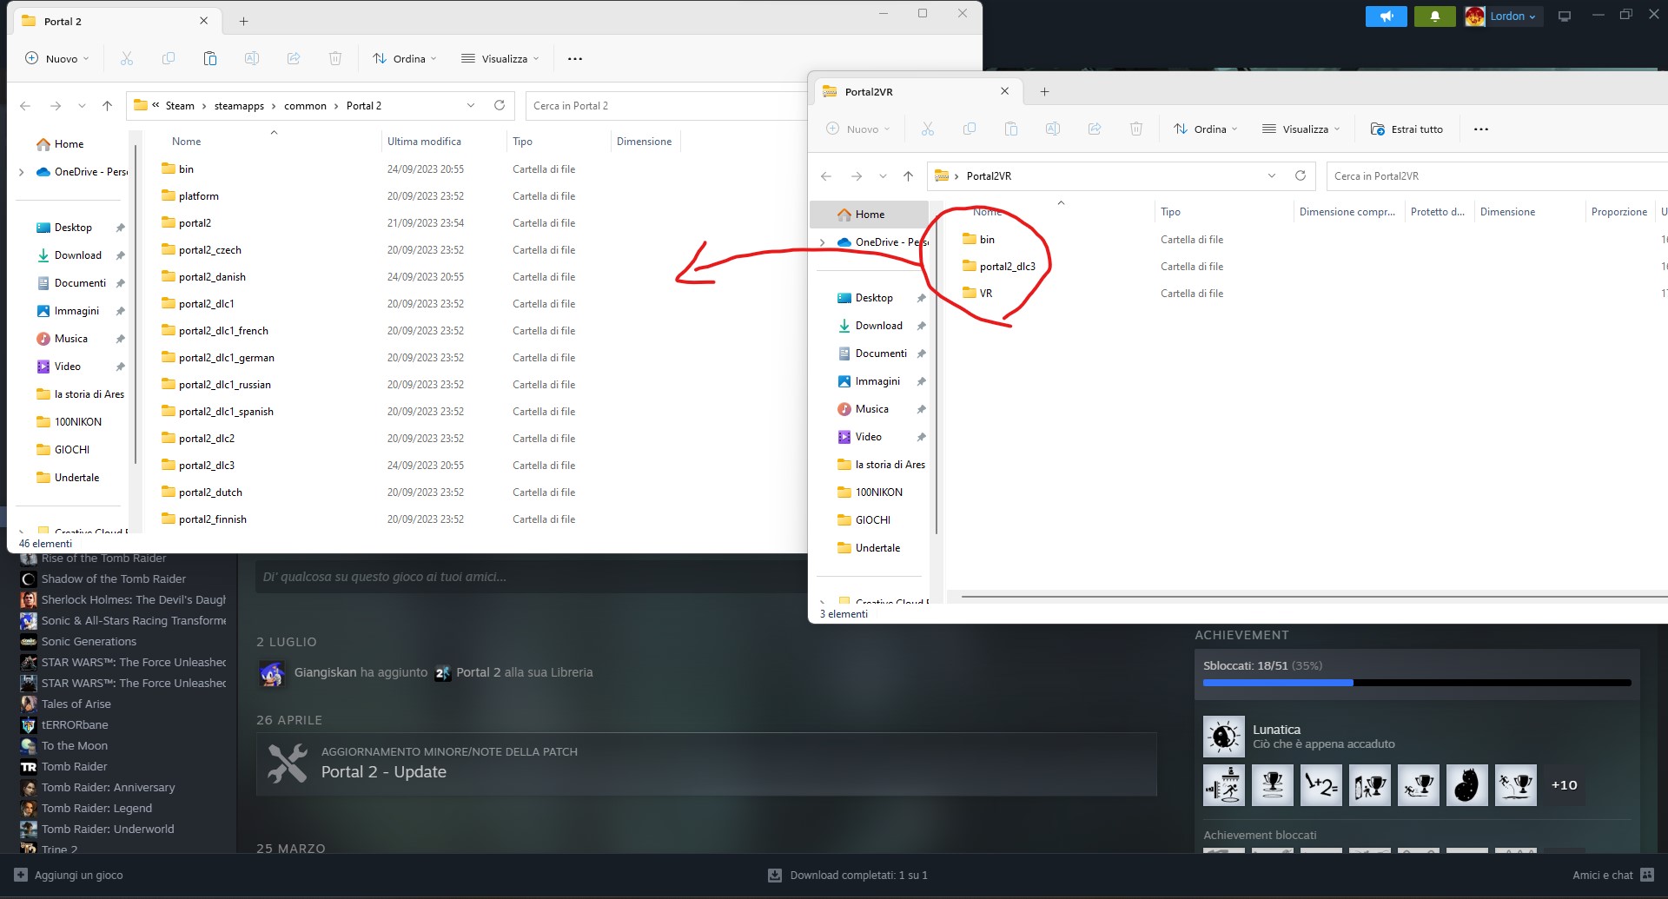Open Steam friends list icon beside Amici e chat
The width and height of the screenshot is (1668, 899).
[1648, 875]
